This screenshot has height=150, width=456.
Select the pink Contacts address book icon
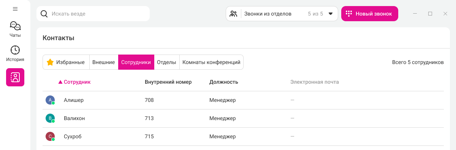[15, 77]
